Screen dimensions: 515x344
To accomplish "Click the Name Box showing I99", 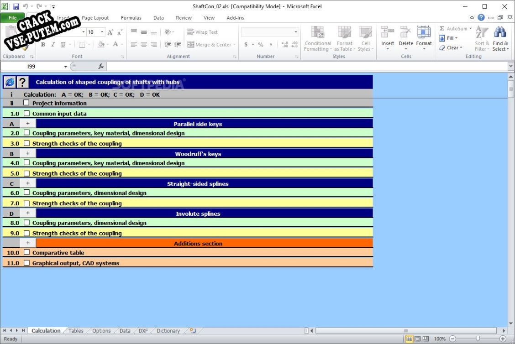I will (32, 67).
